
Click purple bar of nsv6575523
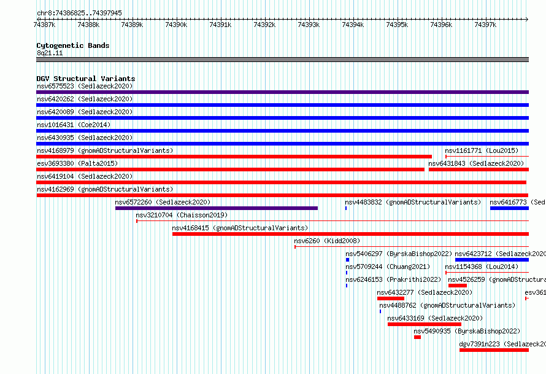point(282,92)
